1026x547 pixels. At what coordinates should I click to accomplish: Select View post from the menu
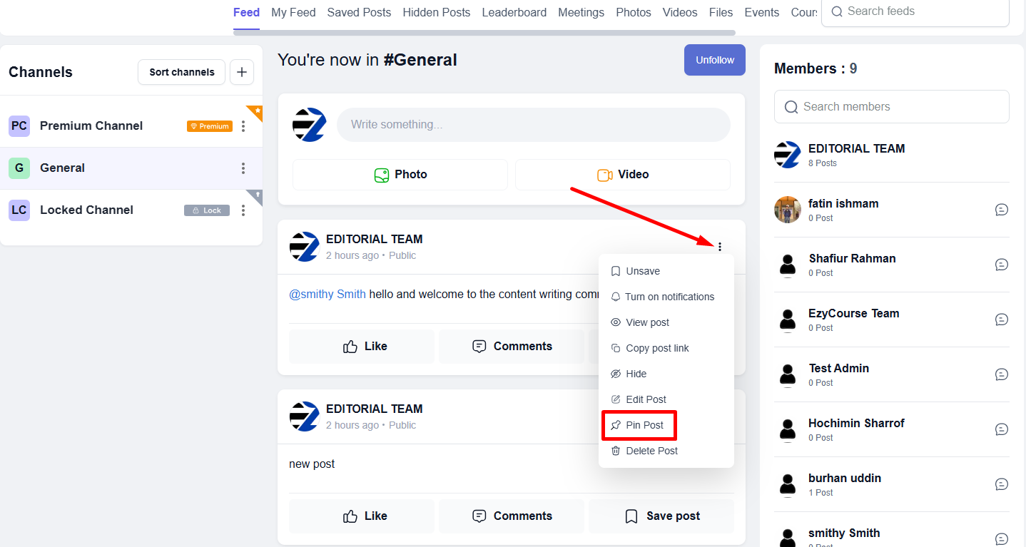click(666, 322)
